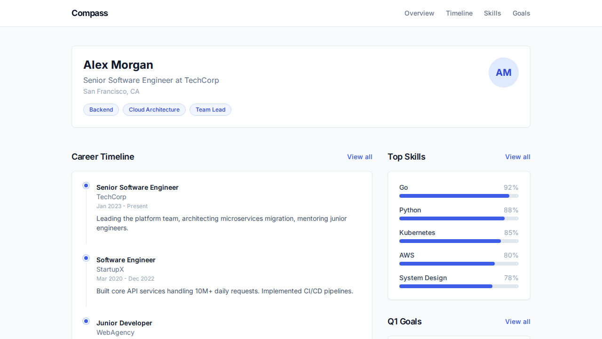Open View all for Career Timeline
This screenshot has width=602, height=339.
tap(359, 157)
